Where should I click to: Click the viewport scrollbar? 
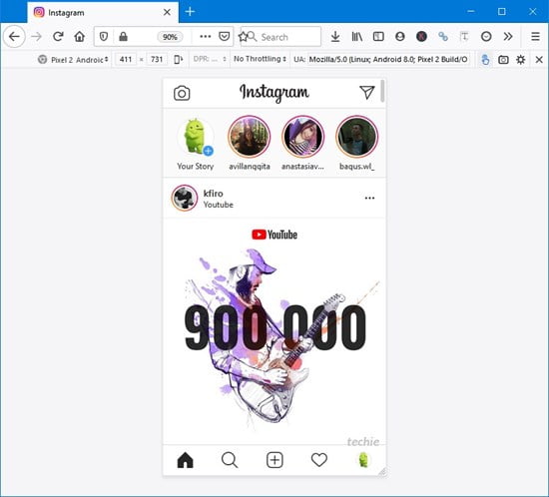click(x=382, y=91)
